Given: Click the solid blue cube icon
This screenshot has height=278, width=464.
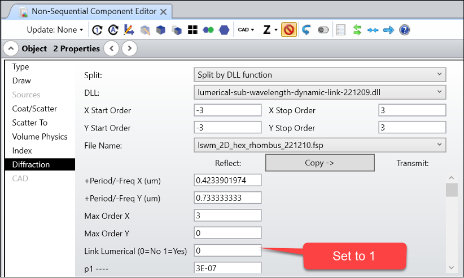Looking at the screenshot, I should click(x=161, y=30).
